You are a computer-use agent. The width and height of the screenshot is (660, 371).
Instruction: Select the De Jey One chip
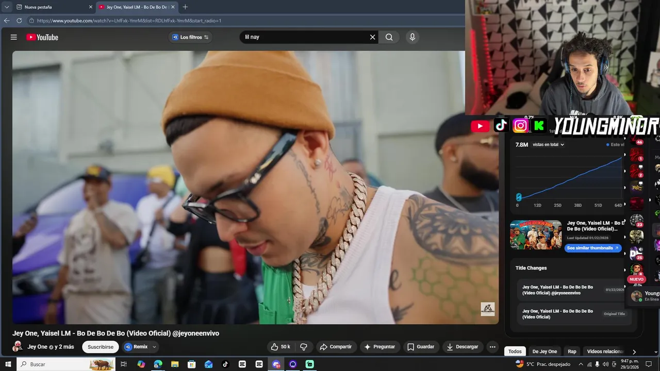point(544,351)
